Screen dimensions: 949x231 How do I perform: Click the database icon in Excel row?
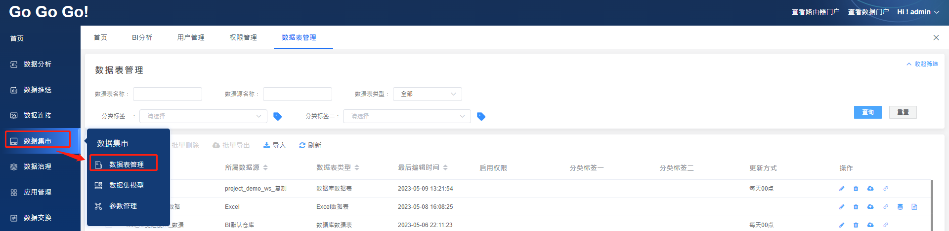[x=900, y=207]
